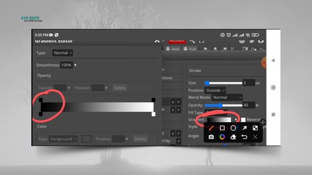The height and width of the screenshot is (175, 312).
Task: Open the Stroke Gradient preset arrow
Action: (236, 120)
